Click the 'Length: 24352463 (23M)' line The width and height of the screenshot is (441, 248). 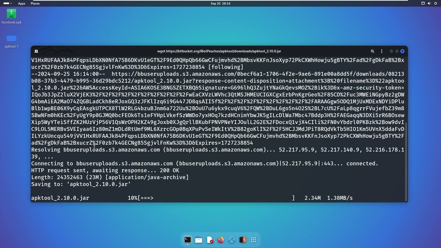(x=110, y=177)
